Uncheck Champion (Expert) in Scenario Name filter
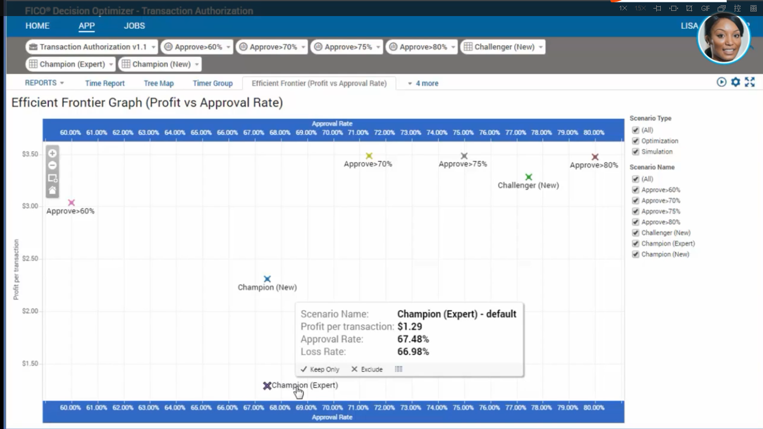 (x=636, y=244)
